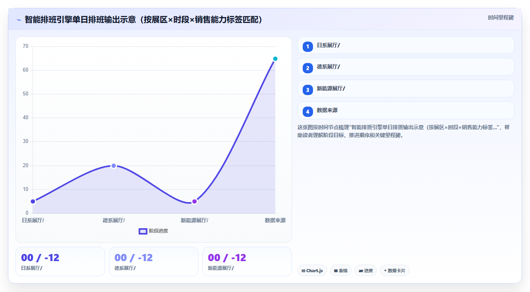Click the 阶段进度 legend label

pyautogui.click(x=158, y=231)
